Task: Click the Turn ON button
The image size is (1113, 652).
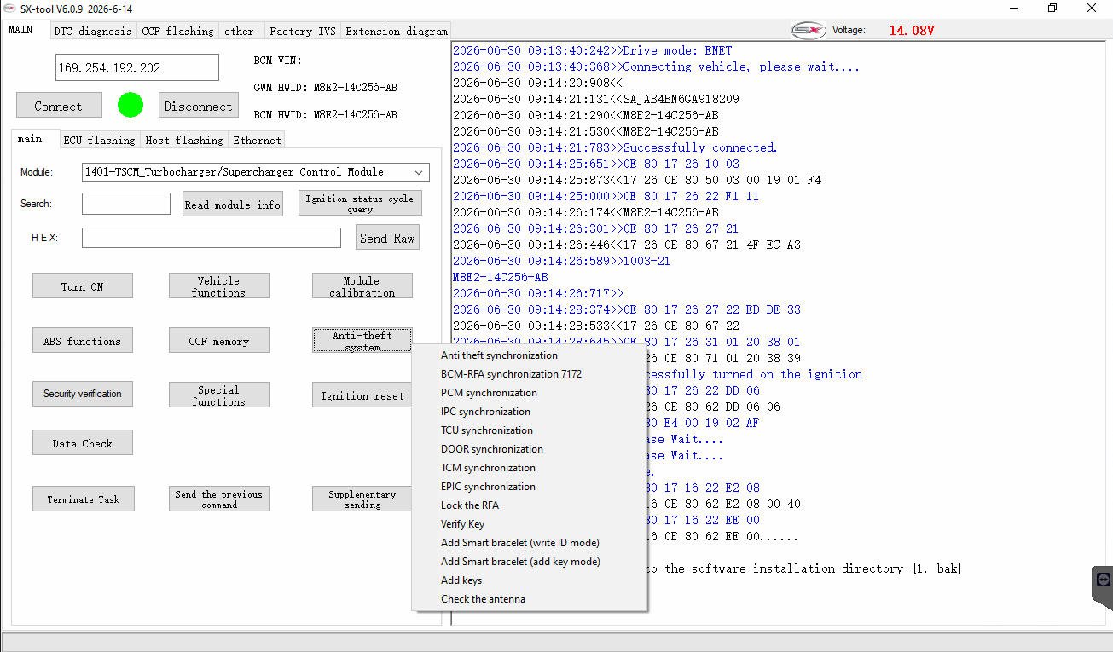Action: click(x=83, y=286)
